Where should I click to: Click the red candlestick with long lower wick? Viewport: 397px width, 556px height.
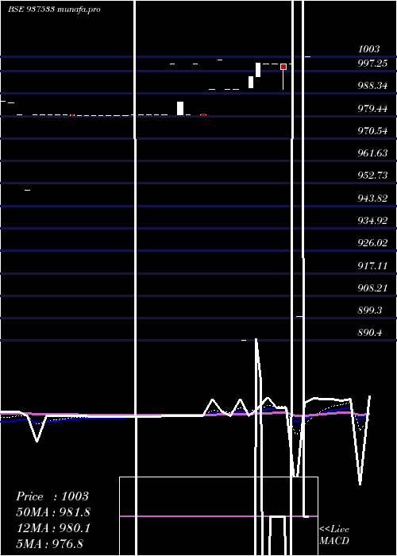(x=283, y=76)
